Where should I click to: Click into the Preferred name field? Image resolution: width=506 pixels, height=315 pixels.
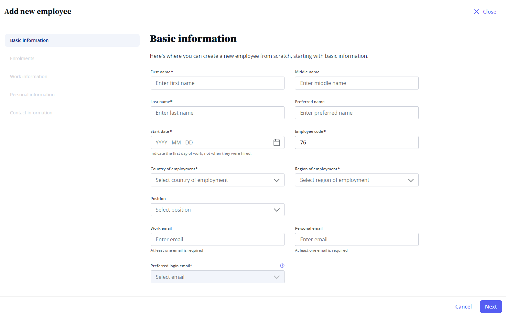(357, 113)
